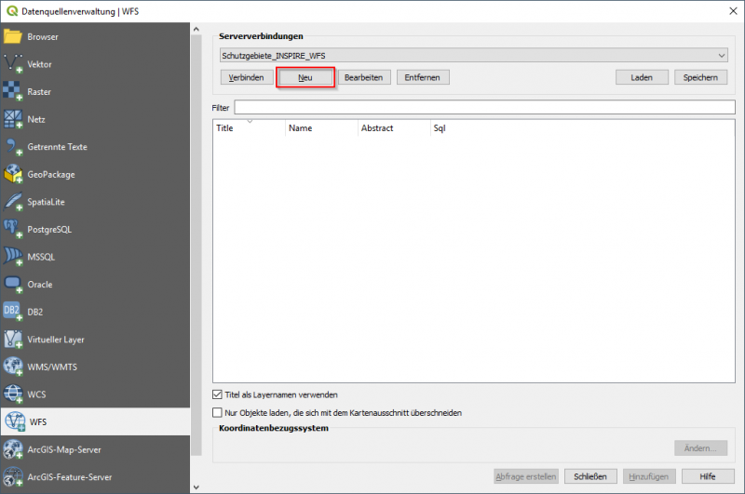Click the Hinzufügen button
The width and height of the screenshot is (745, 494).
[x=649, y=476]
